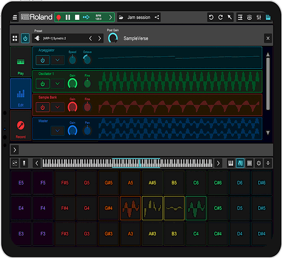Viewport: 282px width, 258px height.
Task: Click the stop button in transport
Action: 77,17
